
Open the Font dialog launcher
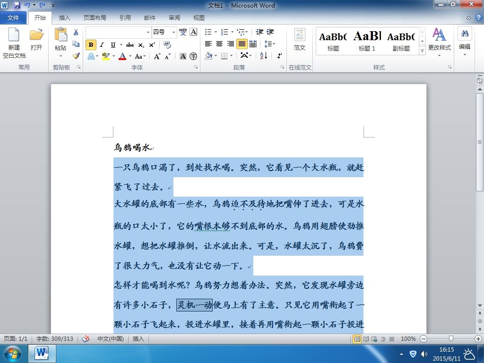click(x=196, y=67)
